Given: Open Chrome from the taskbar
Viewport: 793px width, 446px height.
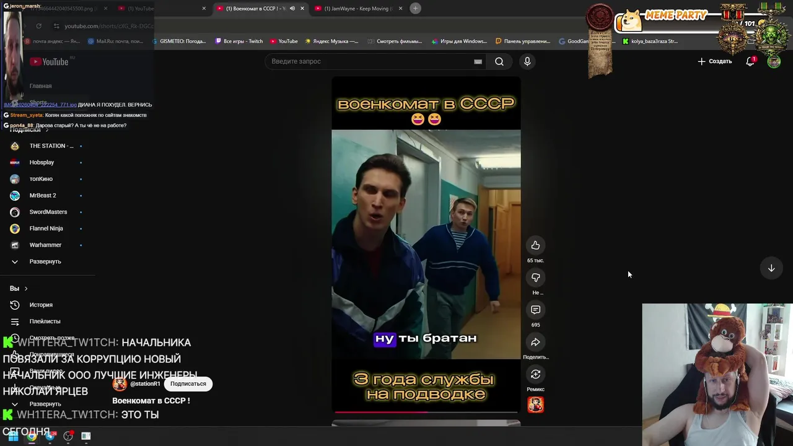Looking at the screenshot, I should tap(32, 436).
